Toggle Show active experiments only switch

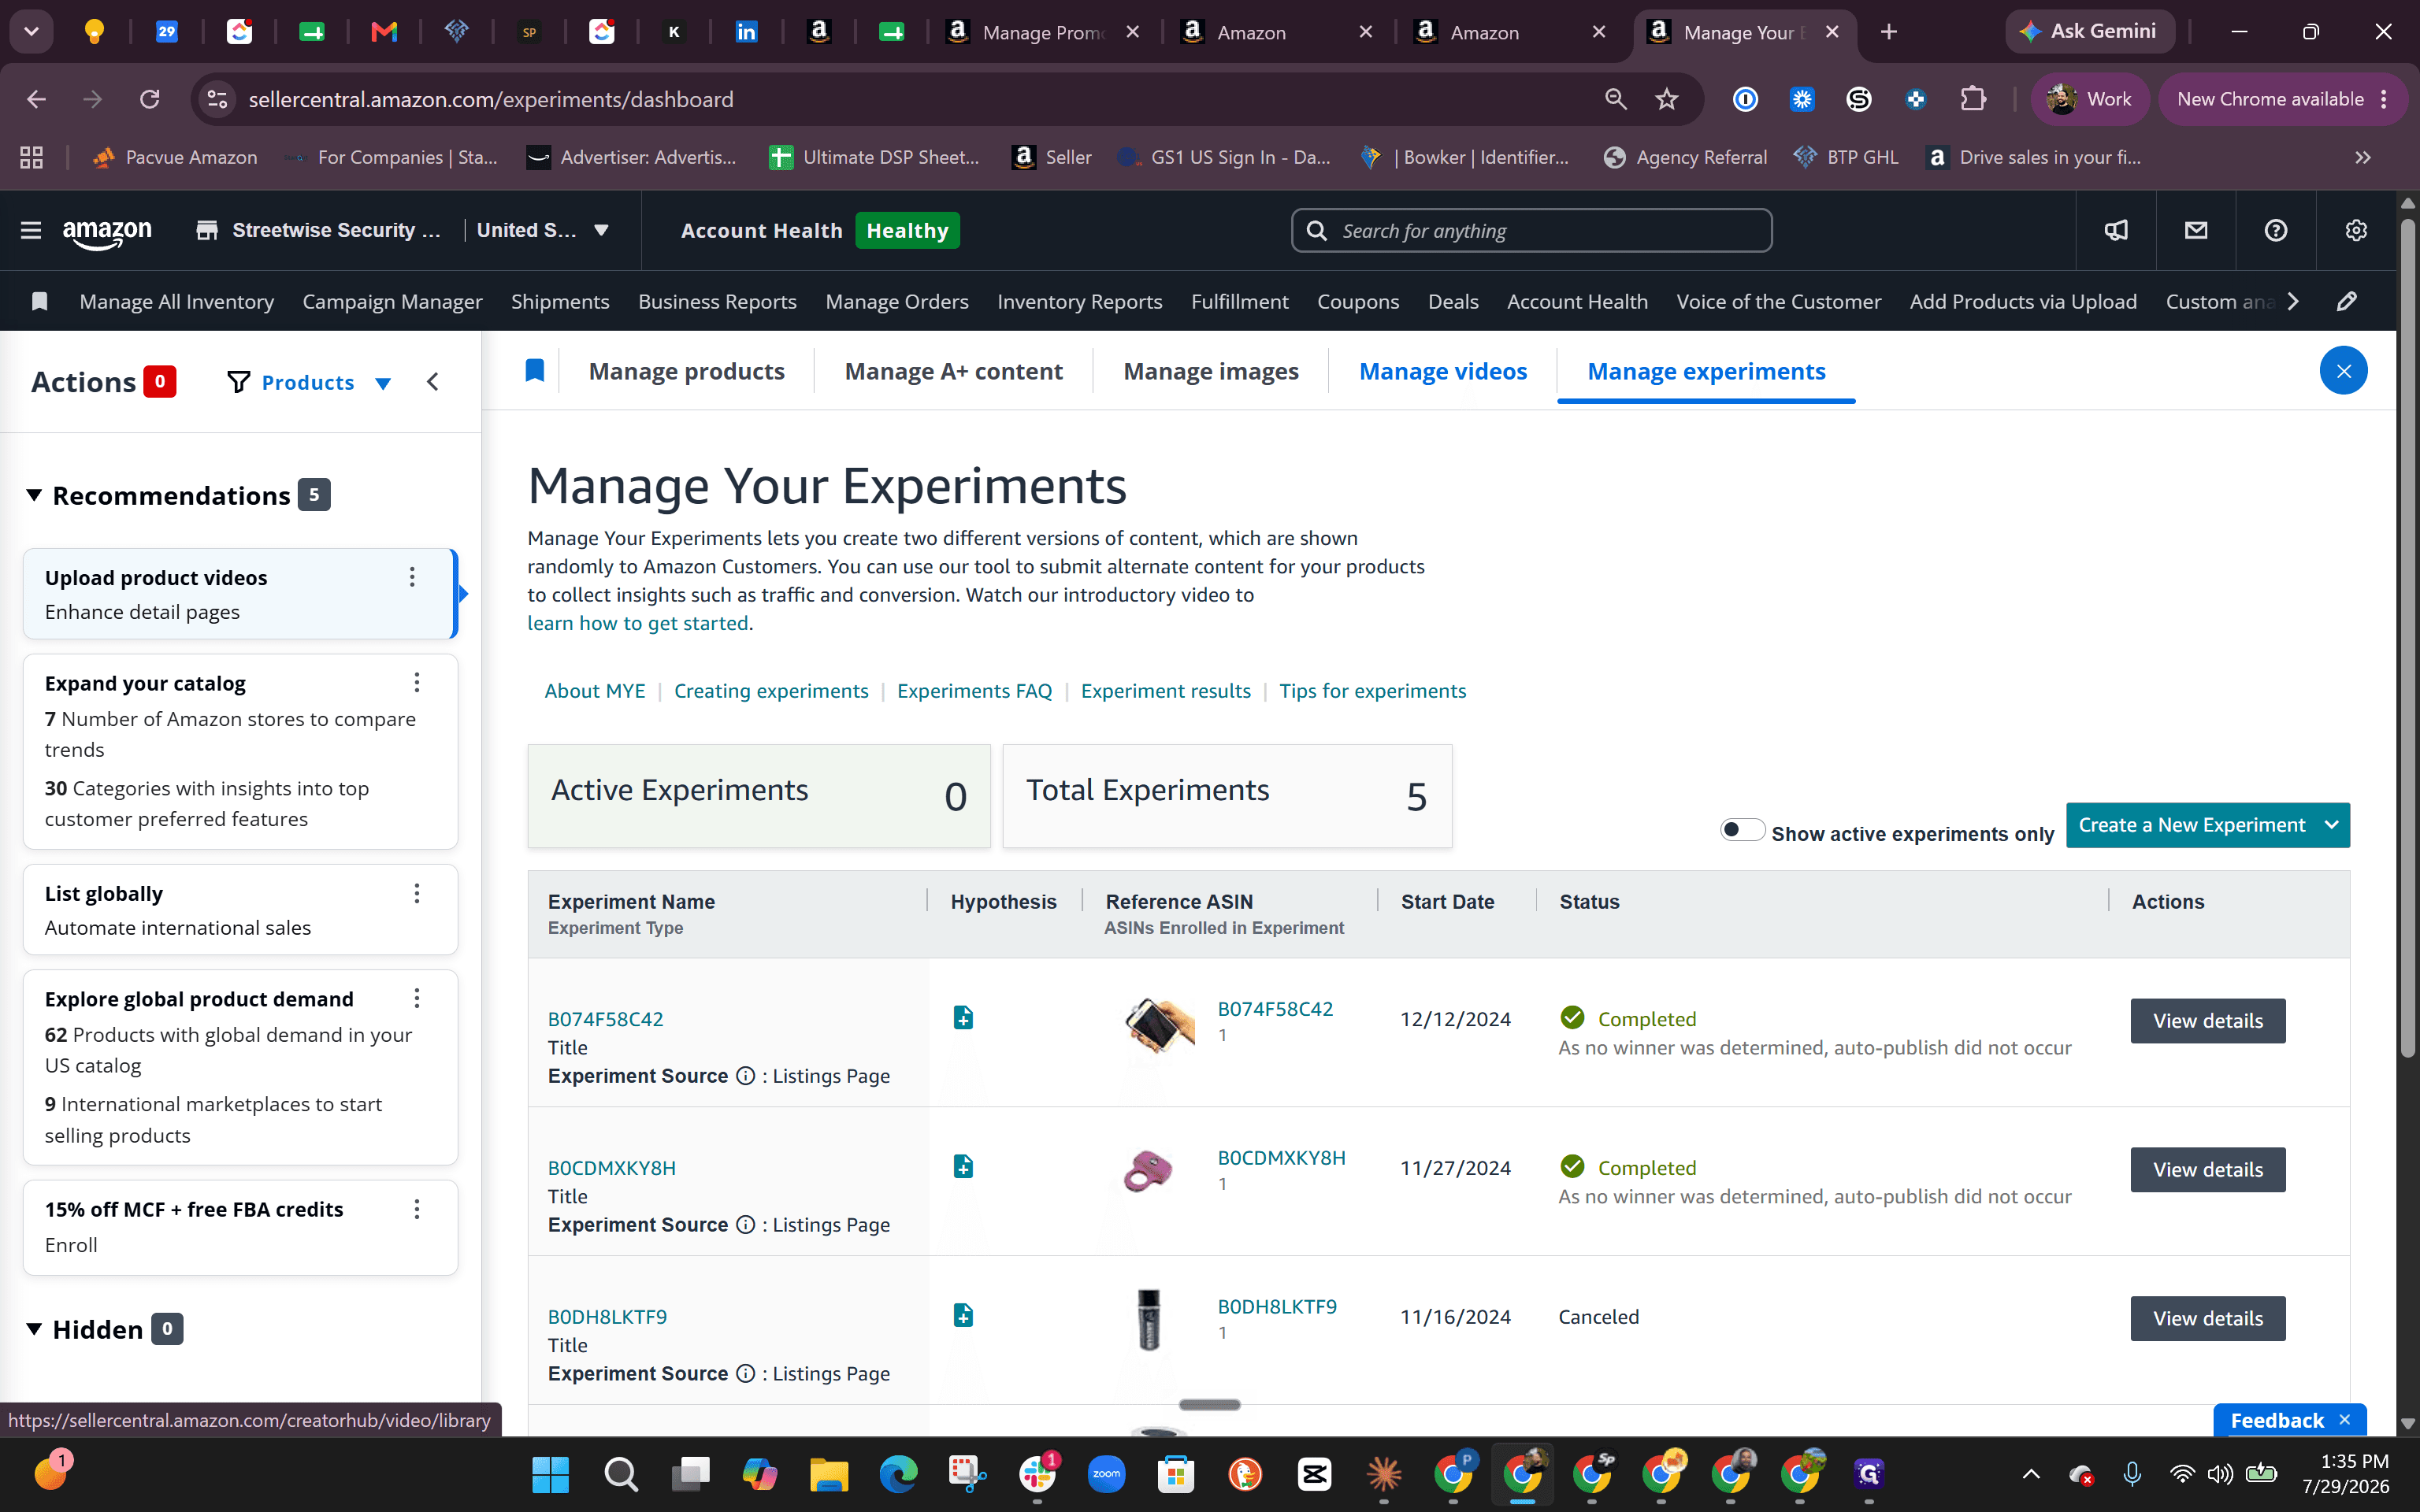[x=1742, y=829]
